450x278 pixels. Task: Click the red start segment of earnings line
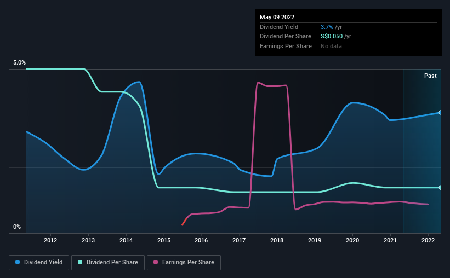(x=185, y=222)
